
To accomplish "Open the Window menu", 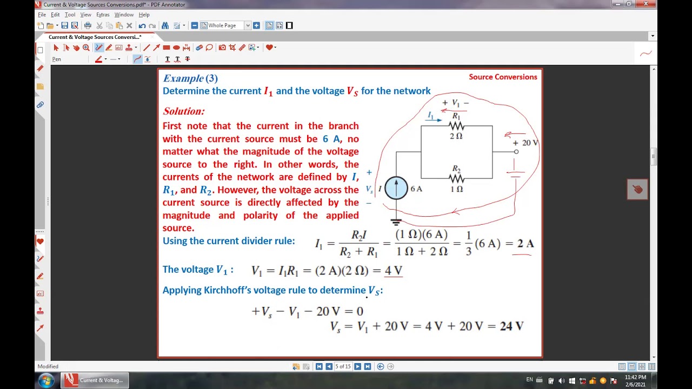I will coord(124,15).
